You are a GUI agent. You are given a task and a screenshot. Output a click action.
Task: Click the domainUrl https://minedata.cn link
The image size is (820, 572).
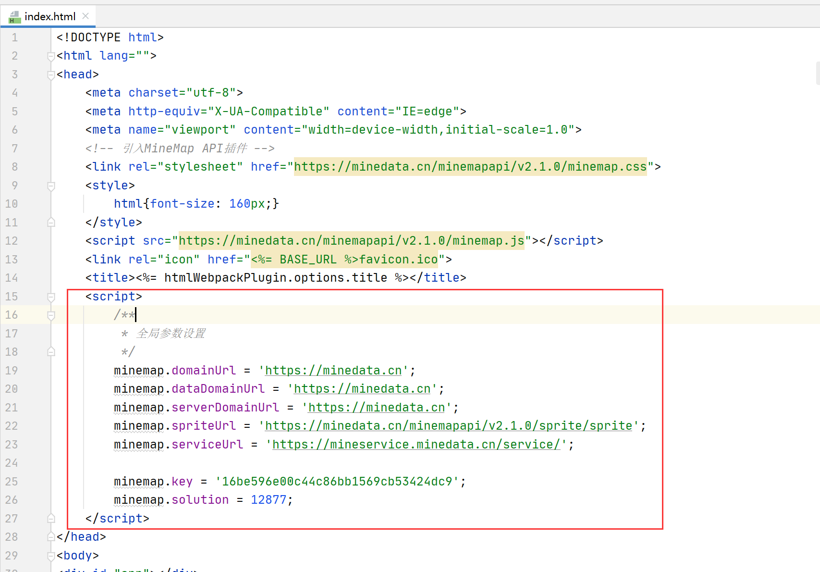pyautogui.click(x=333, y=370)
